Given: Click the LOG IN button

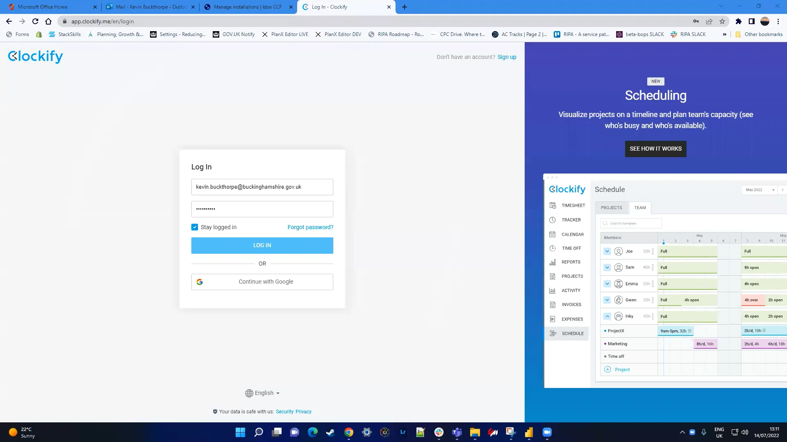Looking at the screenshot, I should [x=262, y=246].
